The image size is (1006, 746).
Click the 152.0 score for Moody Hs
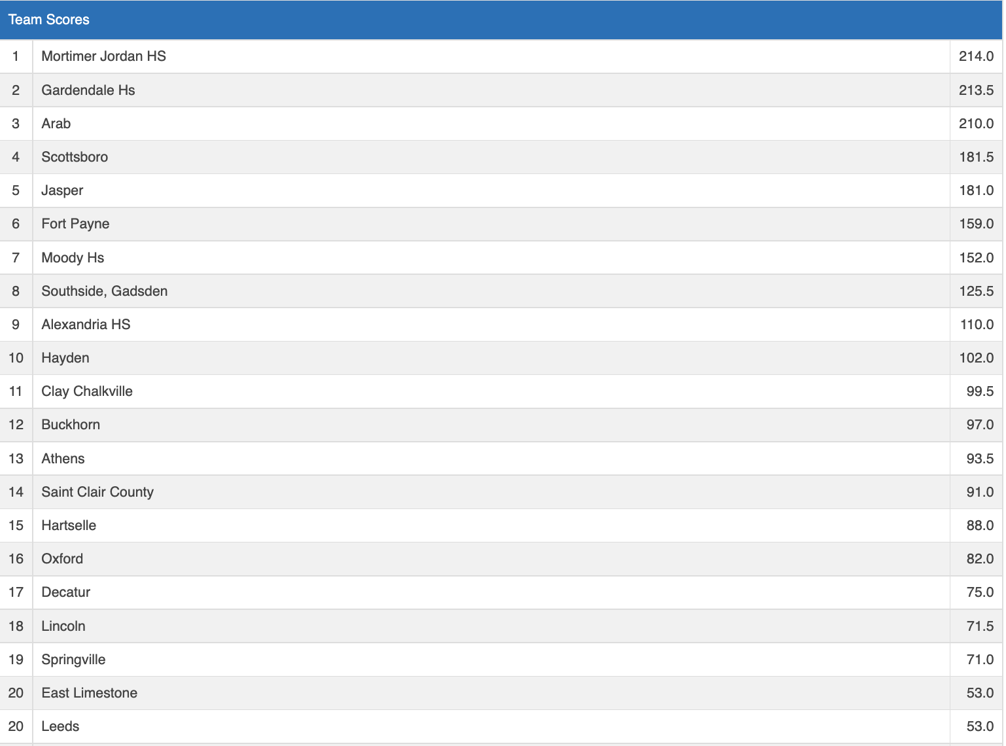(x=976, y=258)
